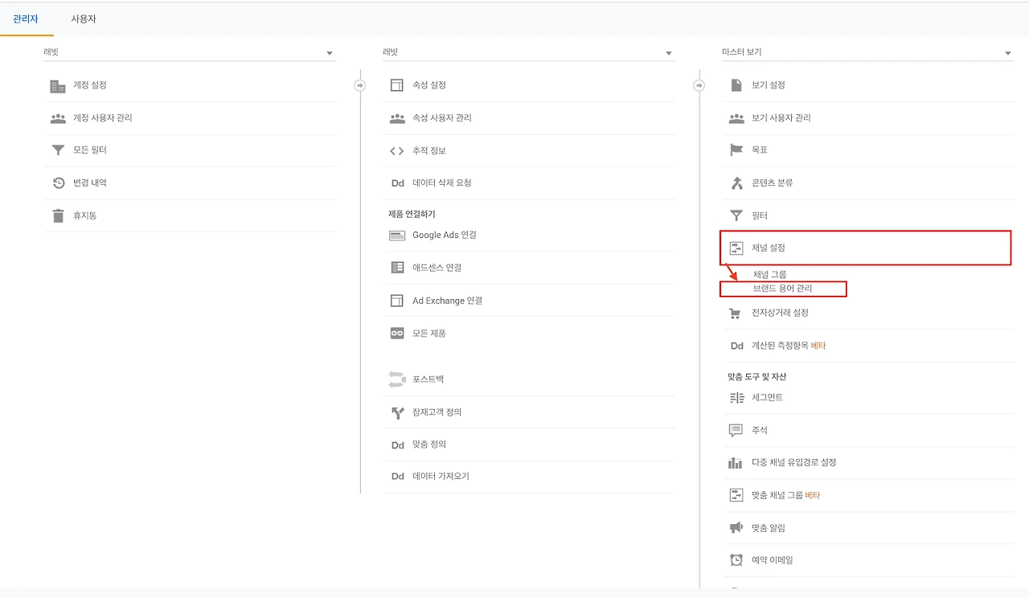Click the Dd icon beside 데이터 삭제 요청
The height and width of the screenshot is (598, 1029).
coord(397,183)
